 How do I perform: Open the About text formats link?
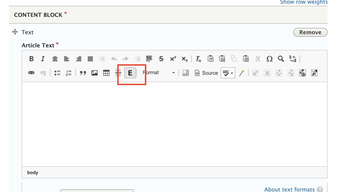tap(289, 189)
